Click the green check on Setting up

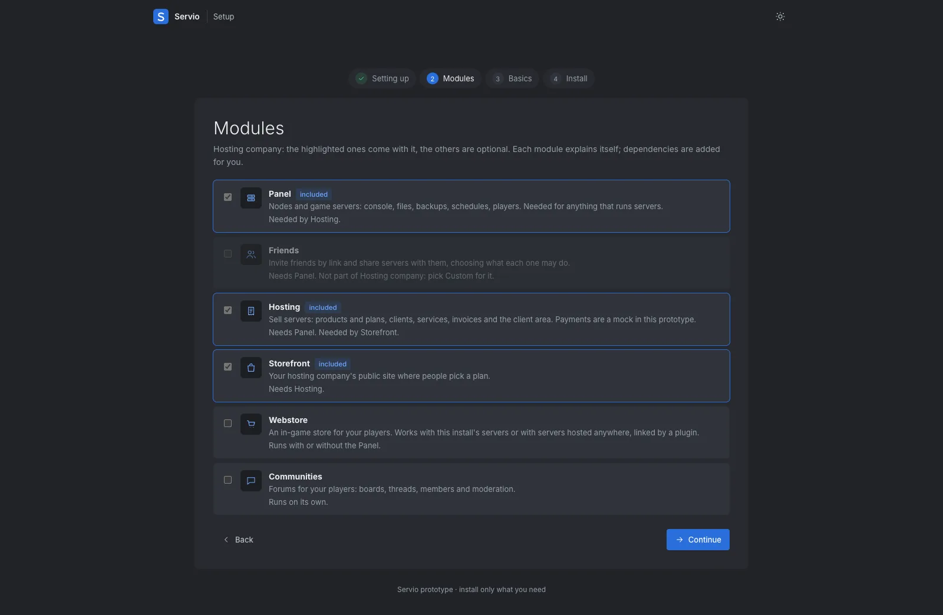coord(361,78)
